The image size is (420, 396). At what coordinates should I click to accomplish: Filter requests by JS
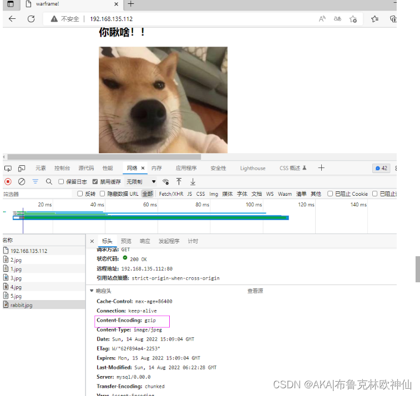pos(190,194)
